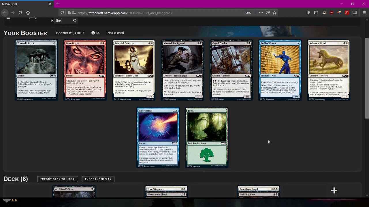369x207 pixels.
Task: Pick the Wall of Runes card
Action: click(x=280, y=70)
